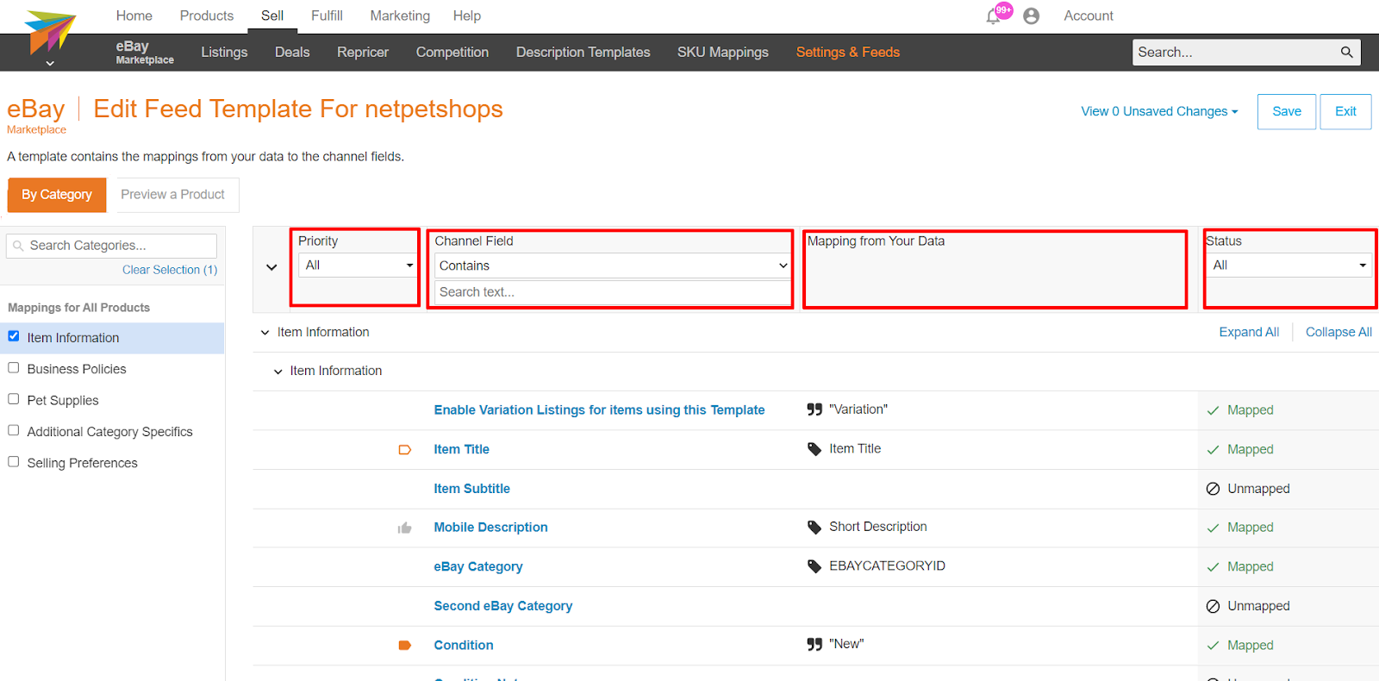This screenshot has width=1379, height=681.
Task: Click the Account link in header
Action: coord(1089,16)
